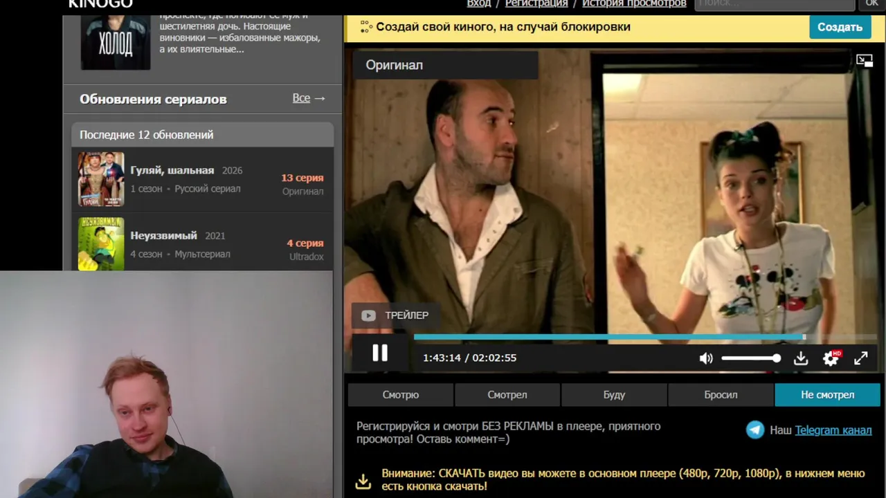Enter fullscreen mode in the player
Screen dimensions: 886x498
click(860, 358)
